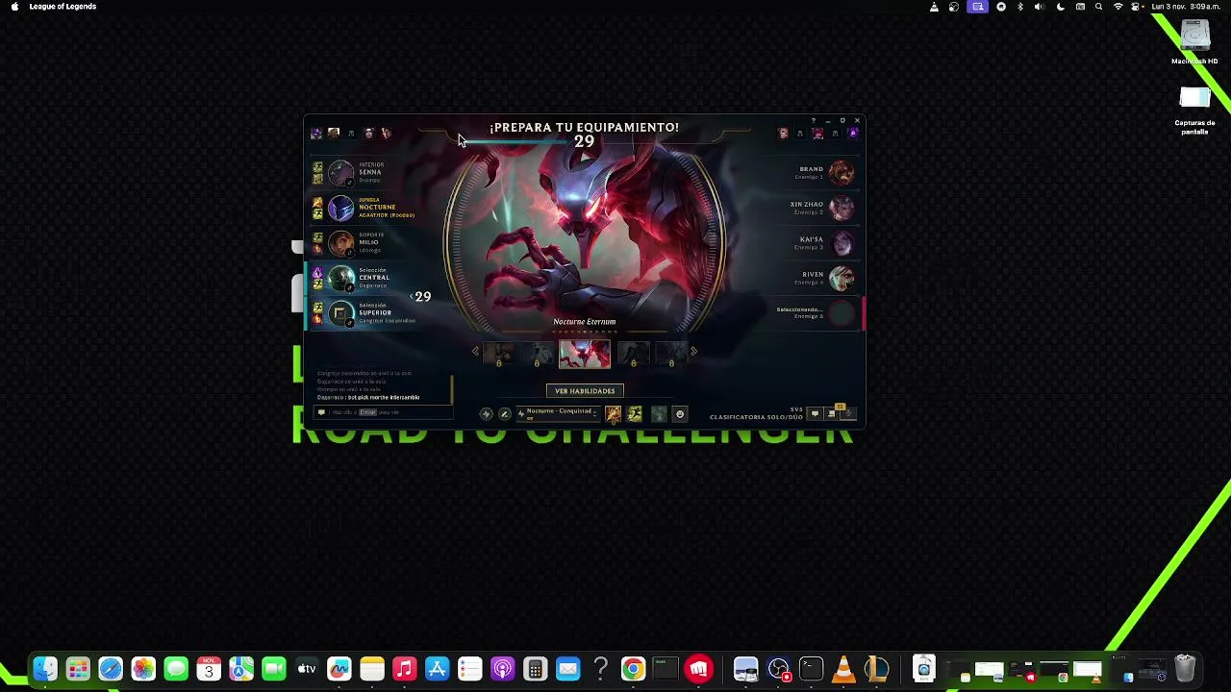Change the second summoner spell slot
The width and height of the screenshot is (1231, 692).
tap(635, 414)
